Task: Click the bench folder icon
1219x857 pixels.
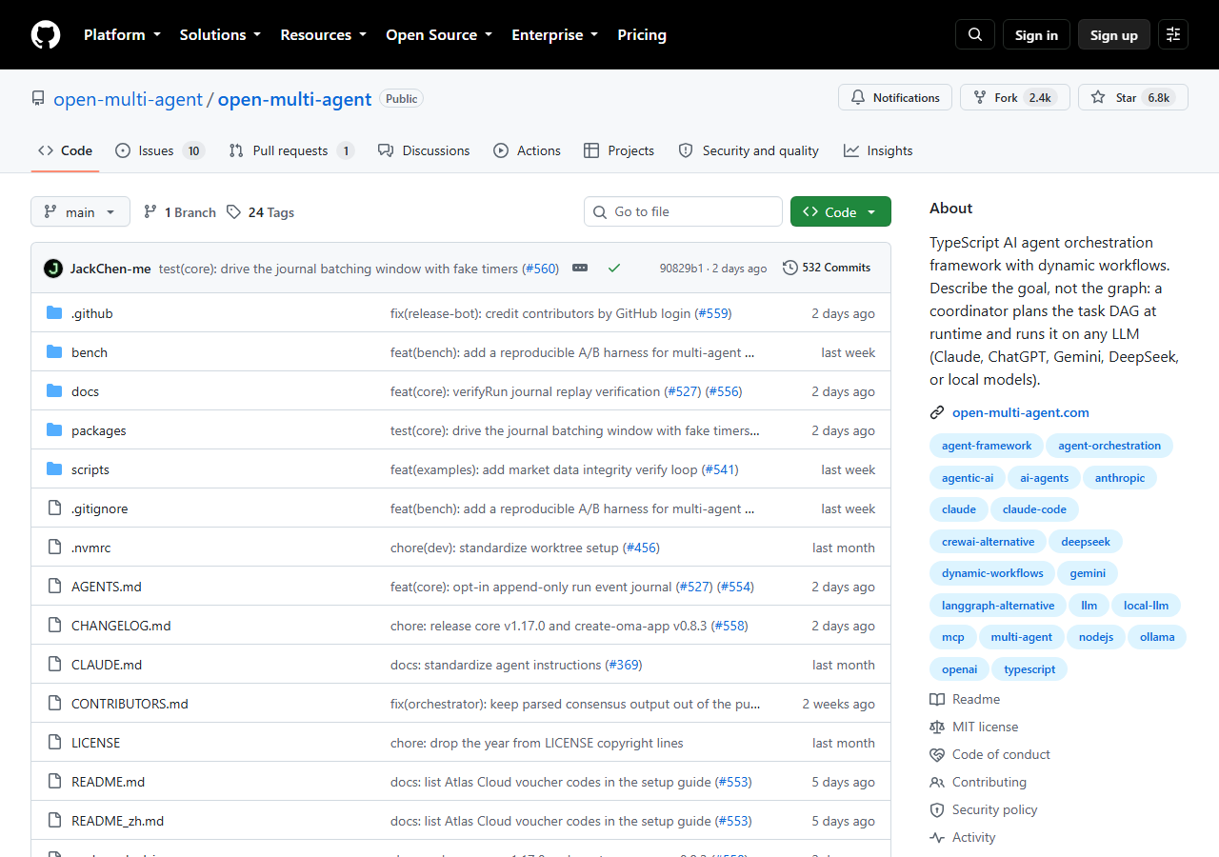Action: click(x=54, y=352)
